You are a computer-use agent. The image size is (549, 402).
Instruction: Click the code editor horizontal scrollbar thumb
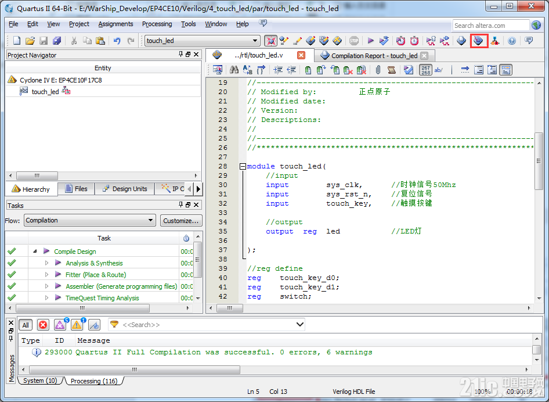coord(230,308)
